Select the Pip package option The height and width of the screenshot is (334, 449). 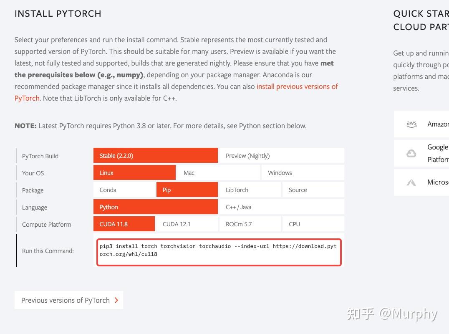coord(187,190)
